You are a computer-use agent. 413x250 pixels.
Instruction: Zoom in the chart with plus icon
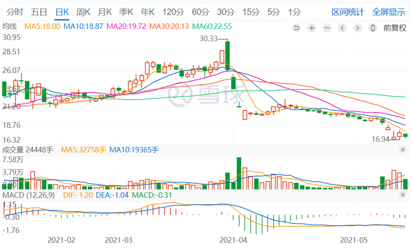[312, 28]
